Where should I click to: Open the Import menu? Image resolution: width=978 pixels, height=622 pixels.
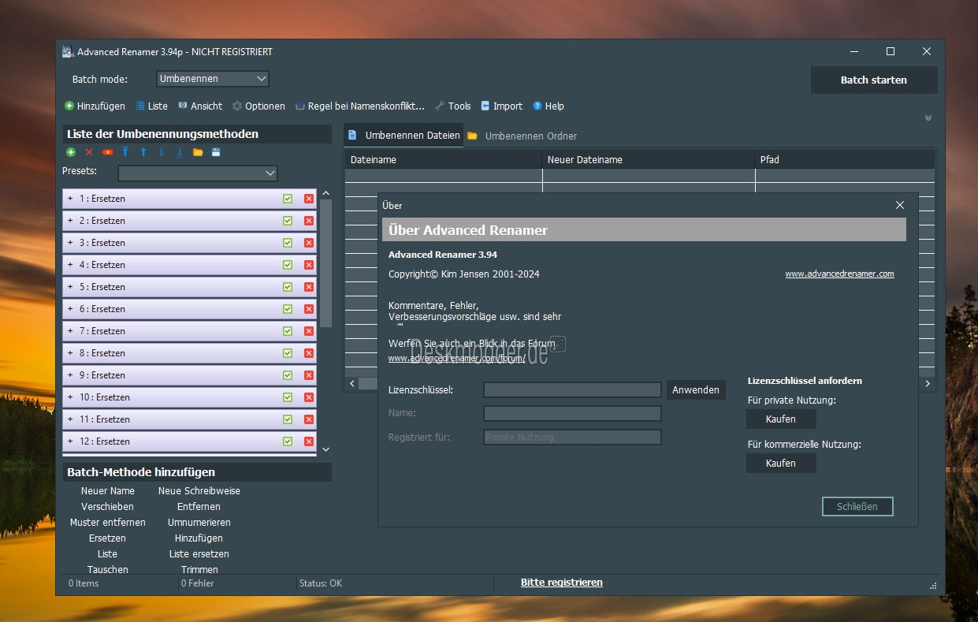(502, 106)
